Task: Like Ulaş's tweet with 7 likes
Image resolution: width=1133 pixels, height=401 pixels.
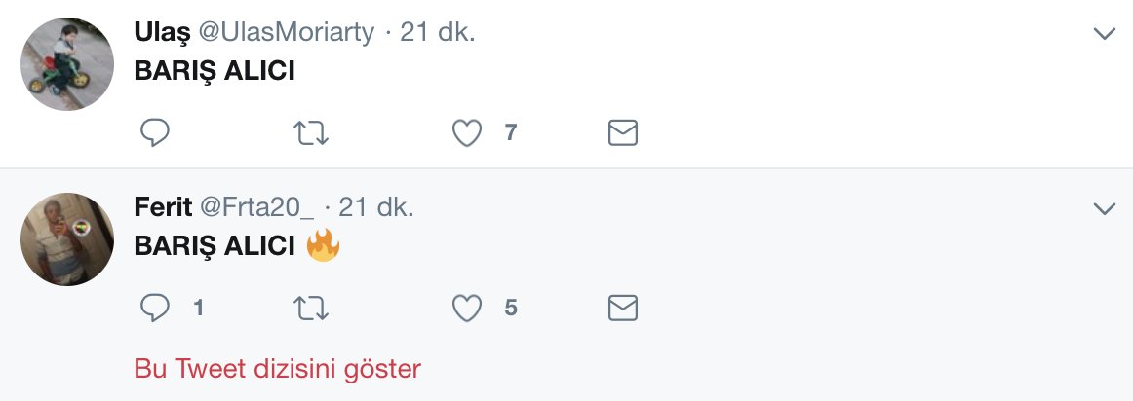Action: [x=468, y=132]
